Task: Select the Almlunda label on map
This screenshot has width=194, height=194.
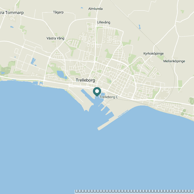Action: tap(95, 9)
